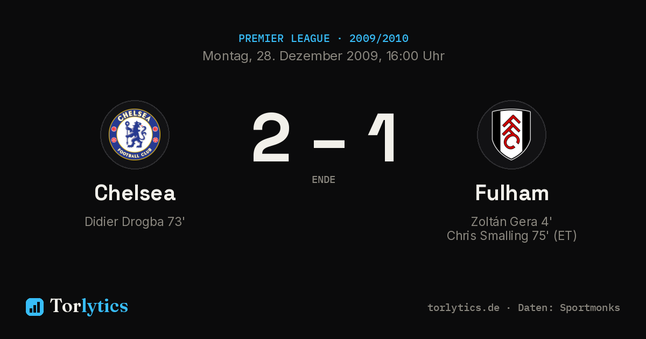Click the lion on the Chelsea badge
646x339 pixels.
(x=134, y=135)
